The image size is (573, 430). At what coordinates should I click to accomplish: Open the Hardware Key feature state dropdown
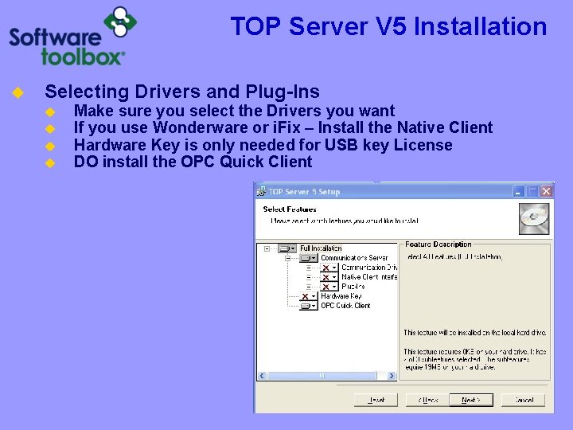point(309,296)
